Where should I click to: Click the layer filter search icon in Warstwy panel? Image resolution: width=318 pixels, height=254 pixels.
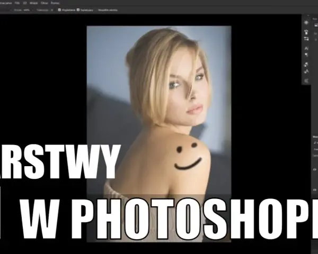tap(315, 143)
